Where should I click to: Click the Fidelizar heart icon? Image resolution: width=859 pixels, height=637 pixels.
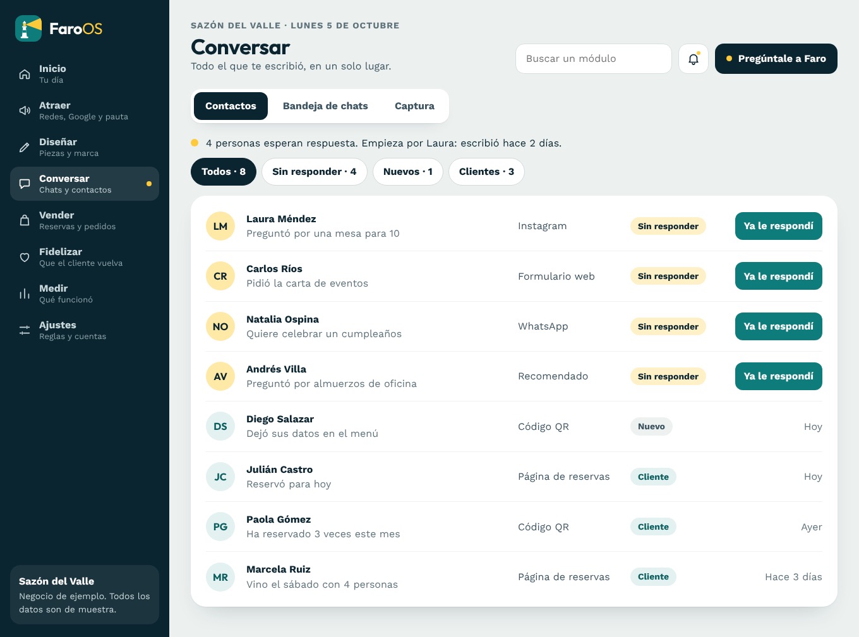pyautogui.click(x=25, y=257)
